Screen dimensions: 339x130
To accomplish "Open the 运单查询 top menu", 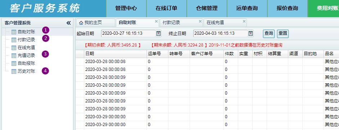I will pos(247,9).
